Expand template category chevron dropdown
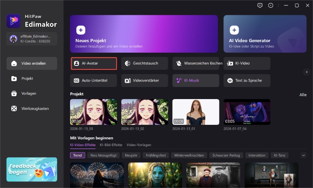 pos(304,155)
